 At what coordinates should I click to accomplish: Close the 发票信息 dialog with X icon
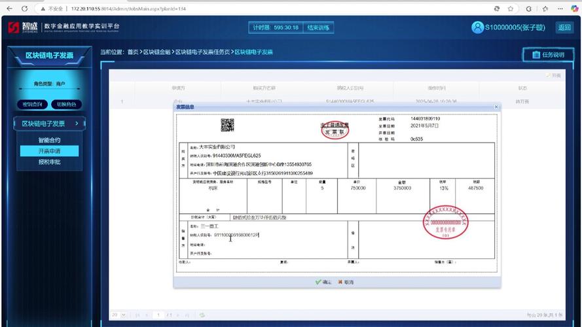pos(496,107)
